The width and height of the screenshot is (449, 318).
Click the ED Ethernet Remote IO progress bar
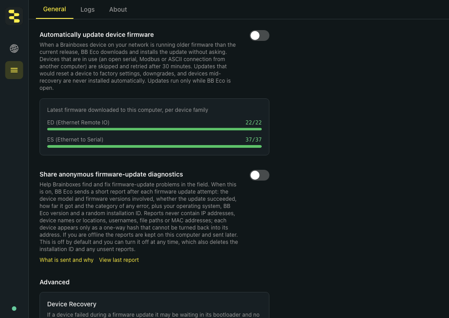[x=154, y=129]
